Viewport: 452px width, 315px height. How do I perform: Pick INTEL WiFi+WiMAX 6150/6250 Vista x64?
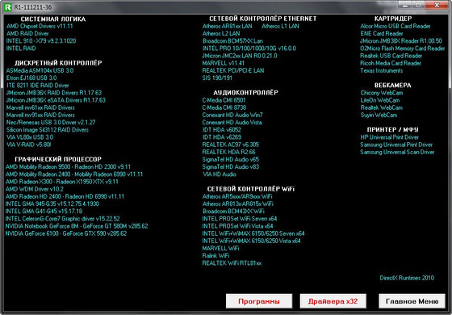[x=251, y=241]
